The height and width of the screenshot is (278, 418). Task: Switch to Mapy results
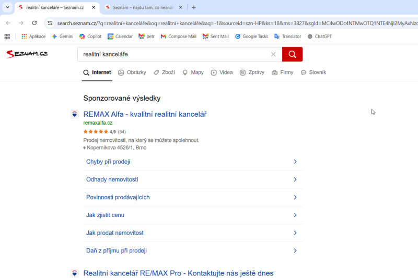(x=193, y=72)
